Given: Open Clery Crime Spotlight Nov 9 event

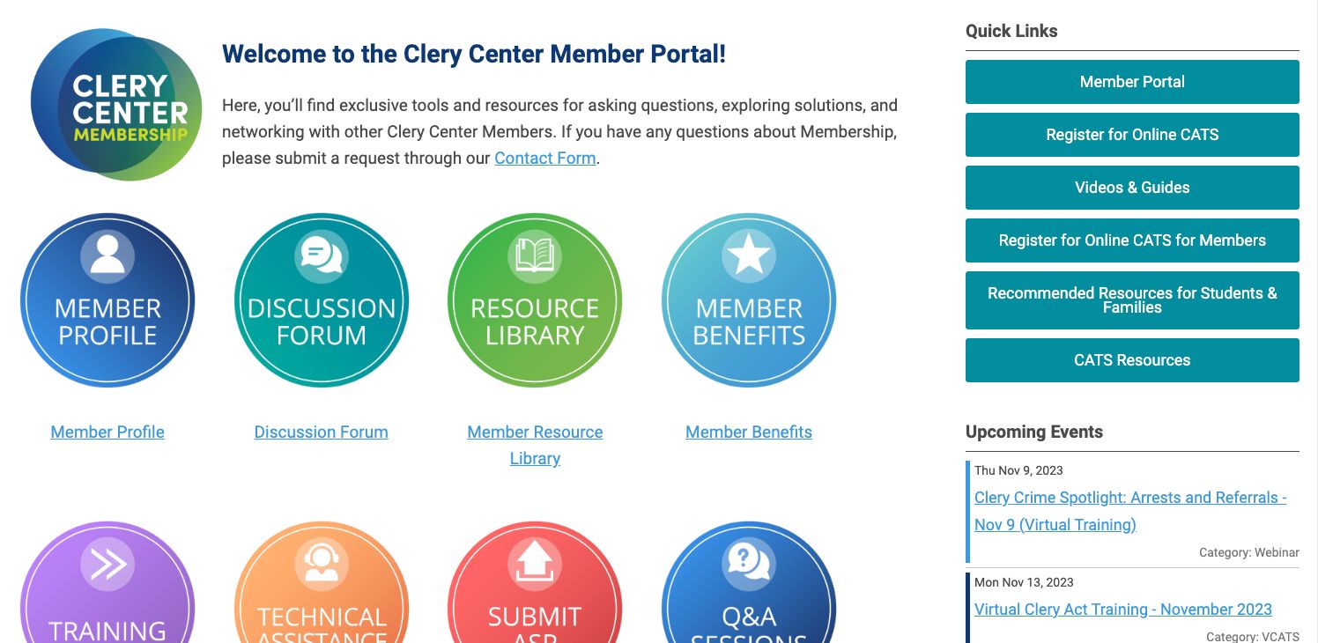Looking at the screenshot, I should [1130, 511].
